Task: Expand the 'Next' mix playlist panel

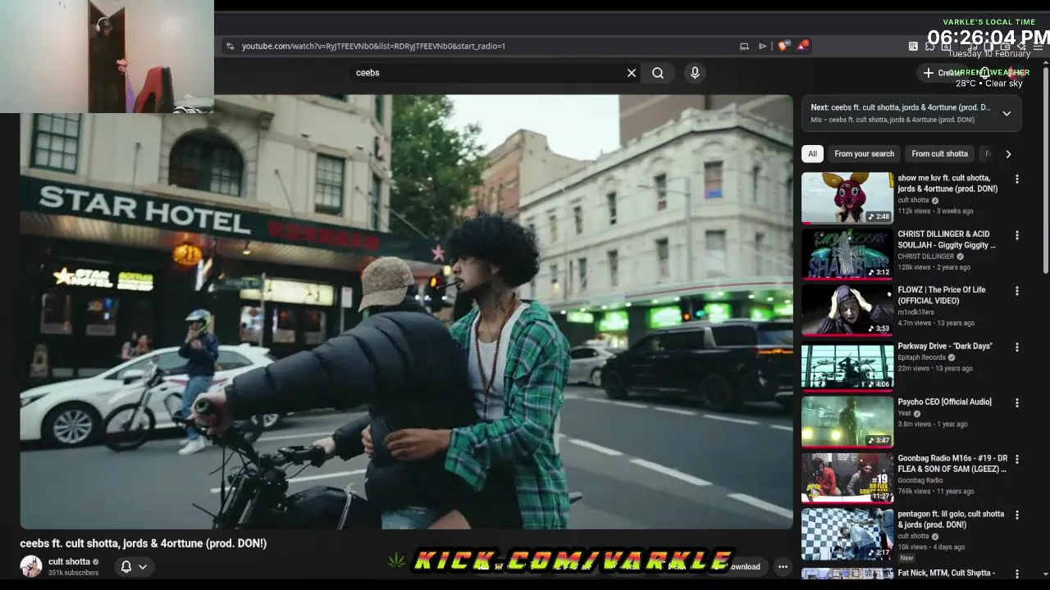Action: click(1007, 113)
